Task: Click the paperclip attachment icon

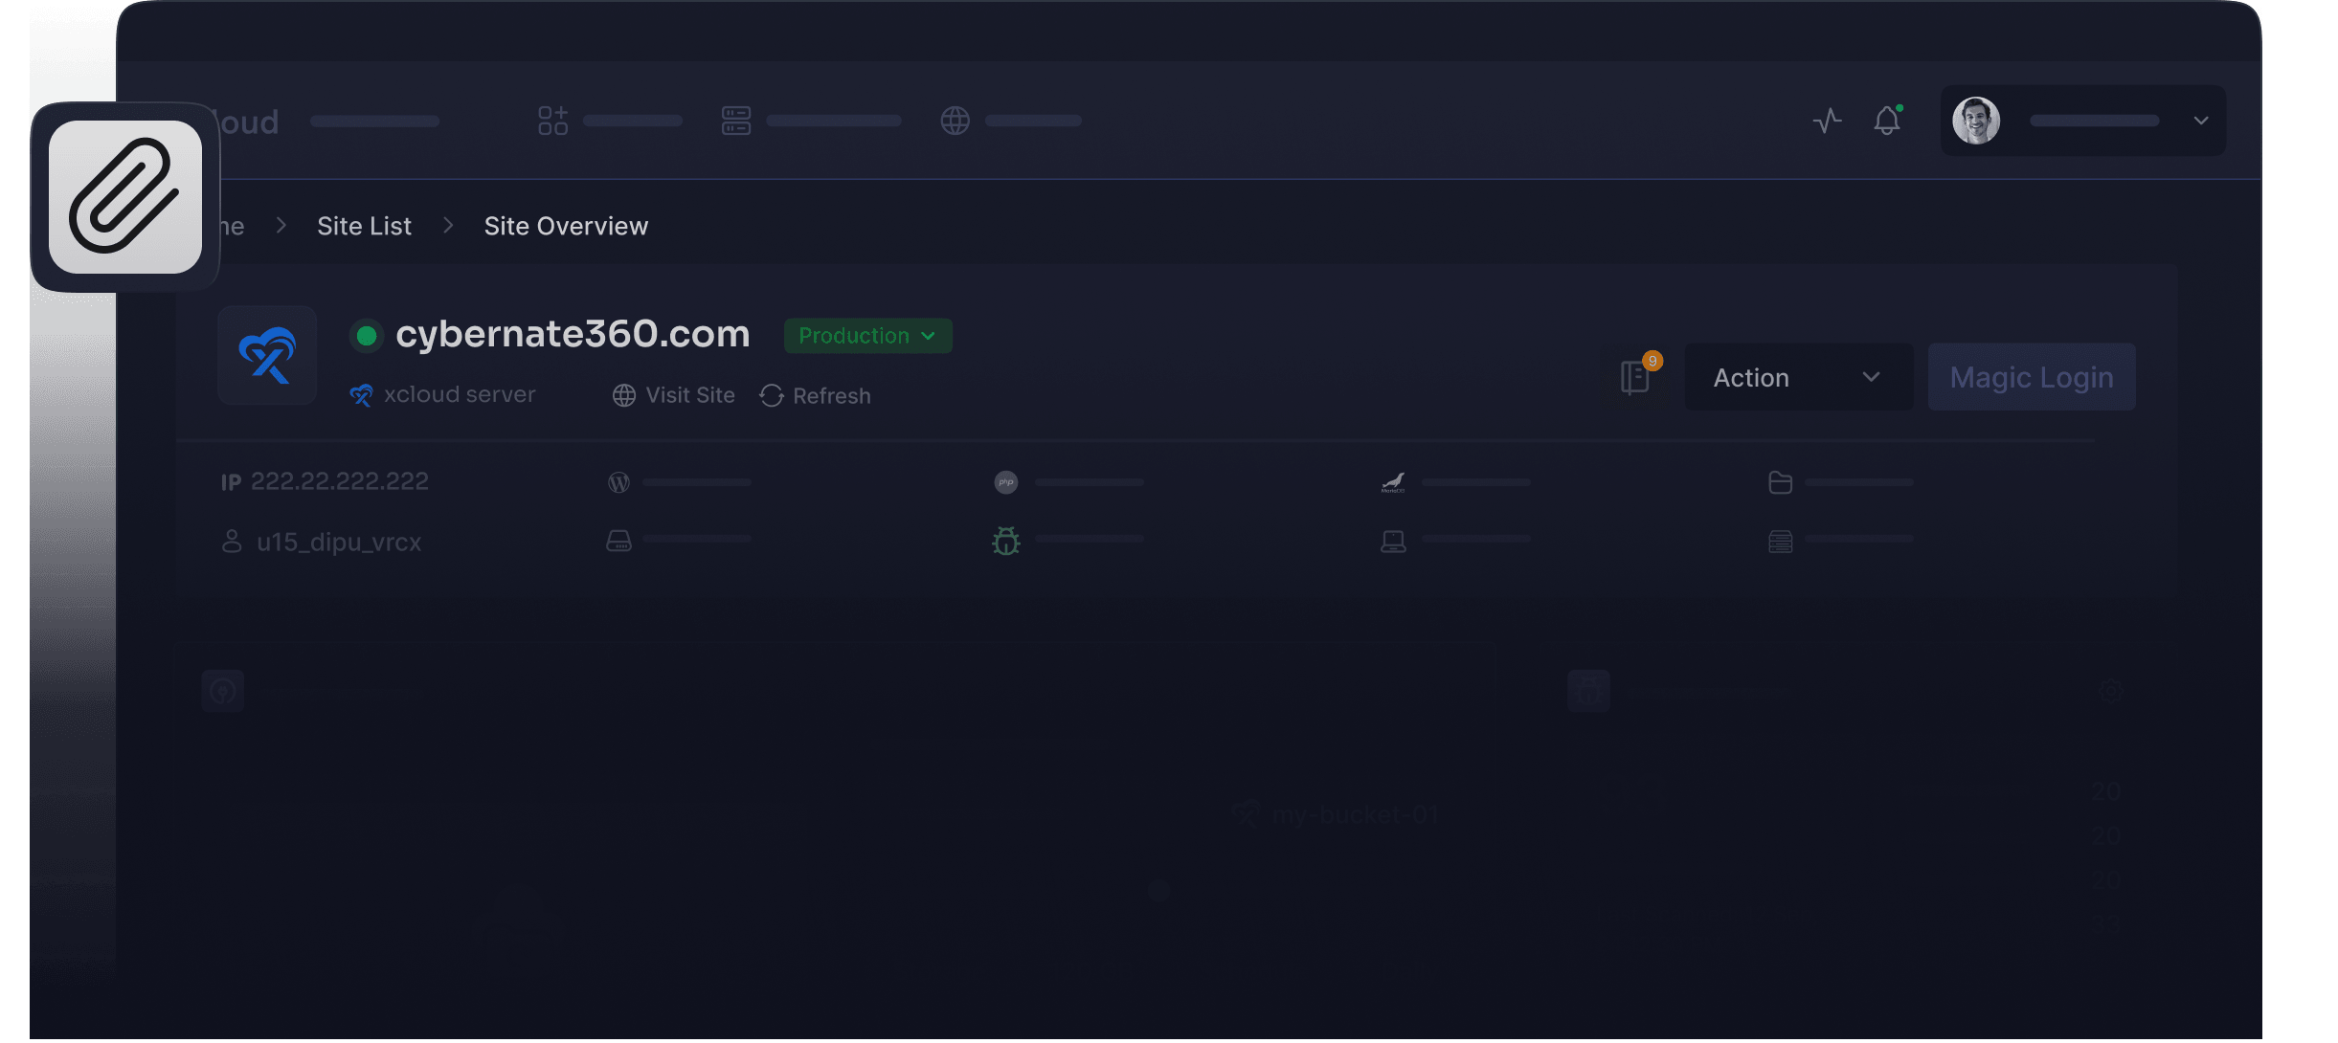Action: coord(125,197)
